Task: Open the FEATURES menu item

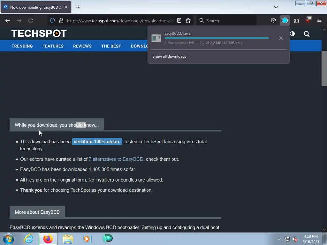Action: 53,46
